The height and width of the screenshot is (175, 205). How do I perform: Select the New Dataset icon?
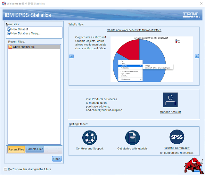coord(9,29)
